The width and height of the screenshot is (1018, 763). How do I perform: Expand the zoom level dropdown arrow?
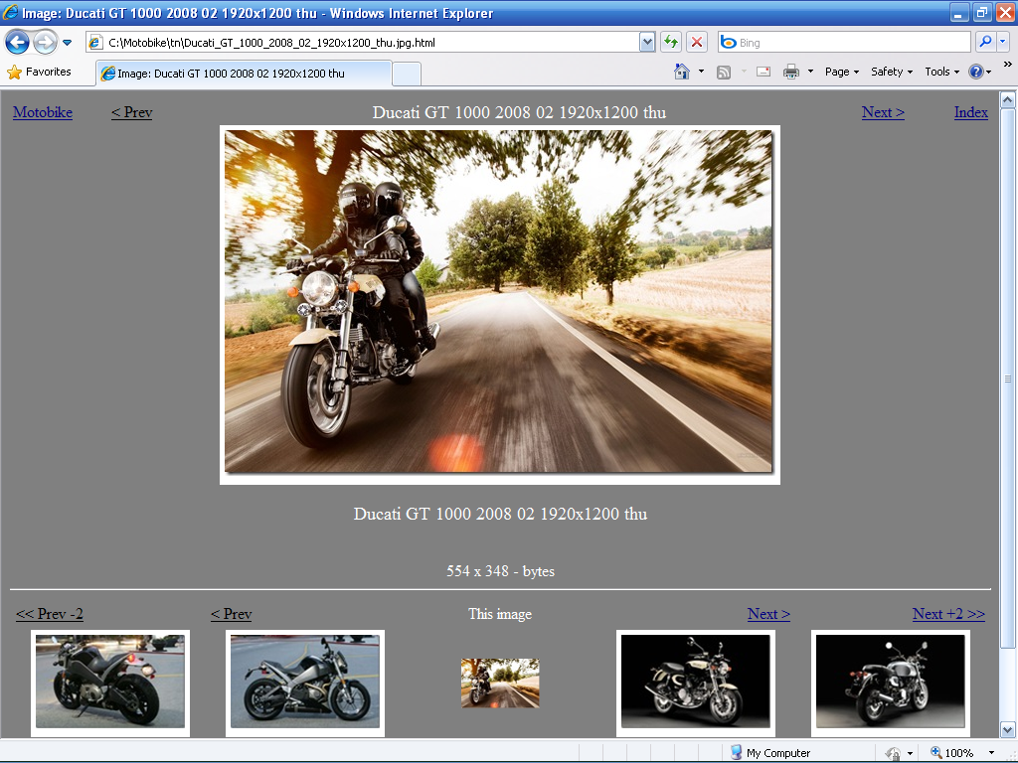(991, 753)
